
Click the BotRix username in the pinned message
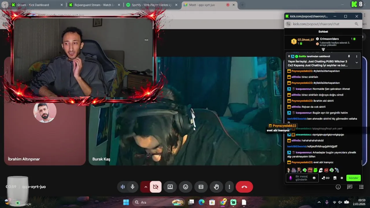[302, 56]
